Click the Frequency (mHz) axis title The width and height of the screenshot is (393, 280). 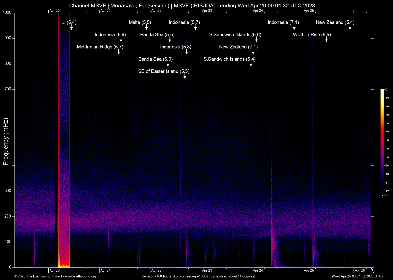(6, 142)
